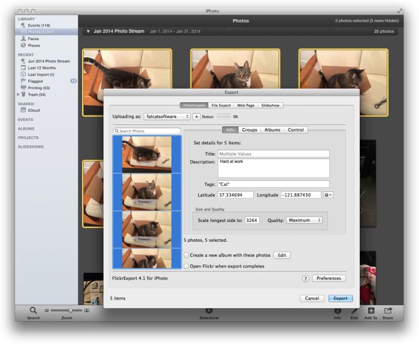Open FlickrExport Preferences
Screen dimensions: 419x344
(329, 278)
